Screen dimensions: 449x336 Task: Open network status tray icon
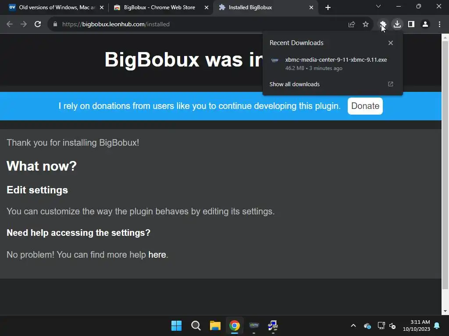[381, 325]
